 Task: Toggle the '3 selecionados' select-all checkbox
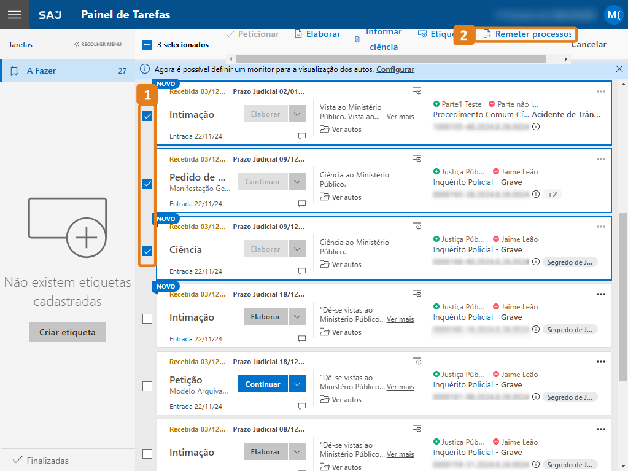(x=147, y=44)
